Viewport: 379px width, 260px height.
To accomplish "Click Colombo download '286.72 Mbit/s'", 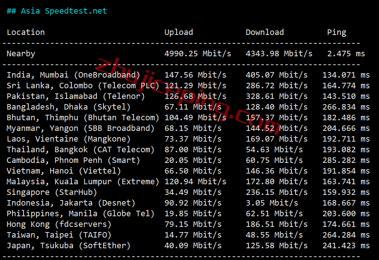I will (276, 86).
